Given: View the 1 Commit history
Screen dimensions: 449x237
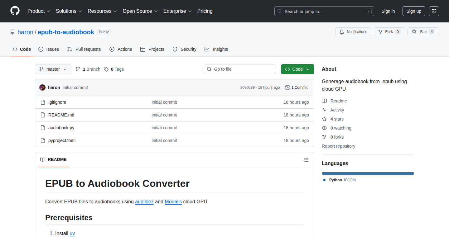Looking at the screenshot, I should click(297, 88).
